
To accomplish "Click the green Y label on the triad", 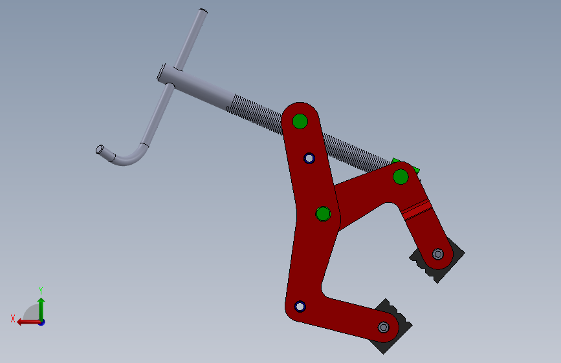I will [41, 290].
